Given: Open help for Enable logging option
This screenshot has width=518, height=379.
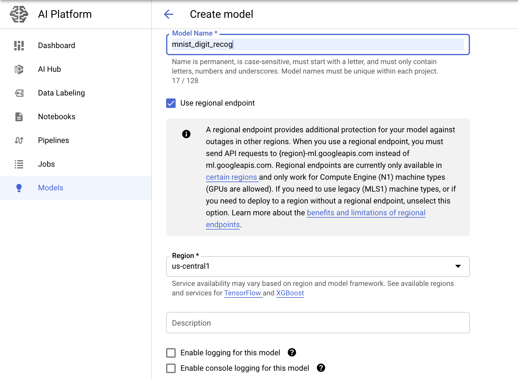Looking at the screenshot, I should pos(292,352).
